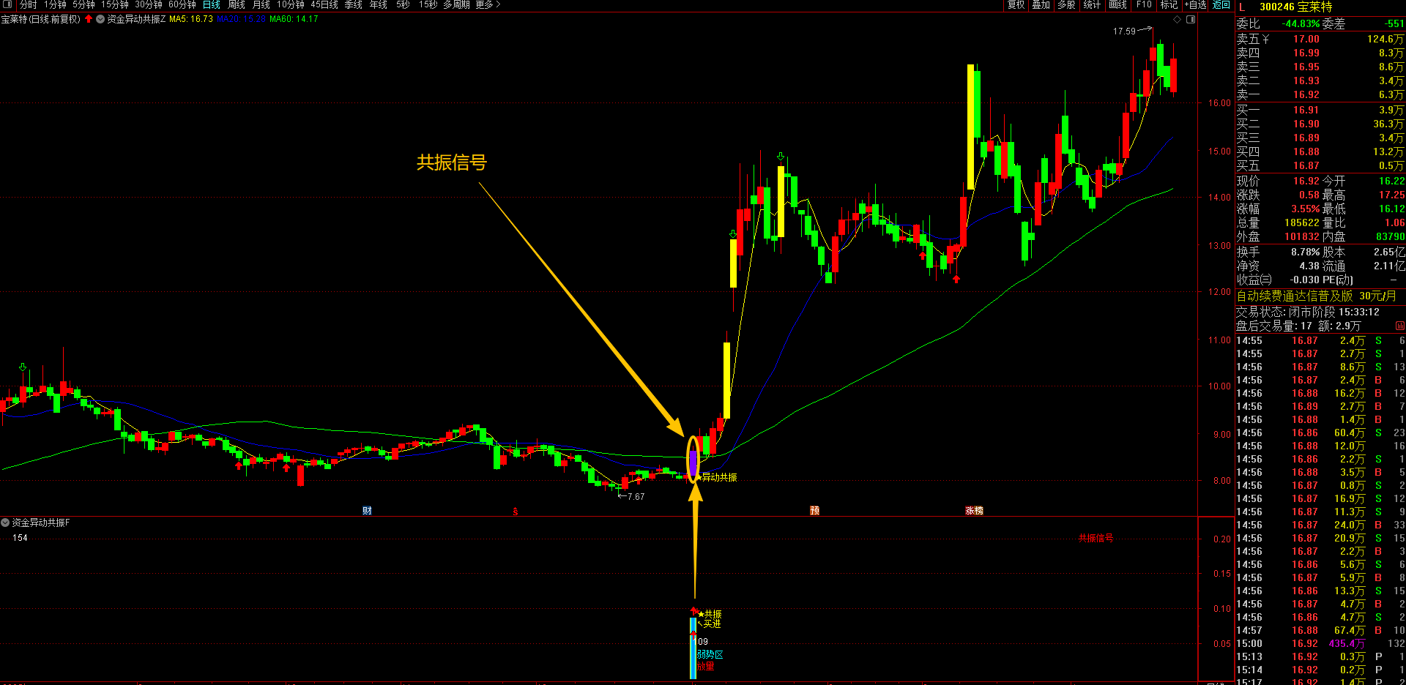The image size is (1406, 685).
Task: Click stock title 300246 宝莱特
Action: click(x=1296, y=7)
